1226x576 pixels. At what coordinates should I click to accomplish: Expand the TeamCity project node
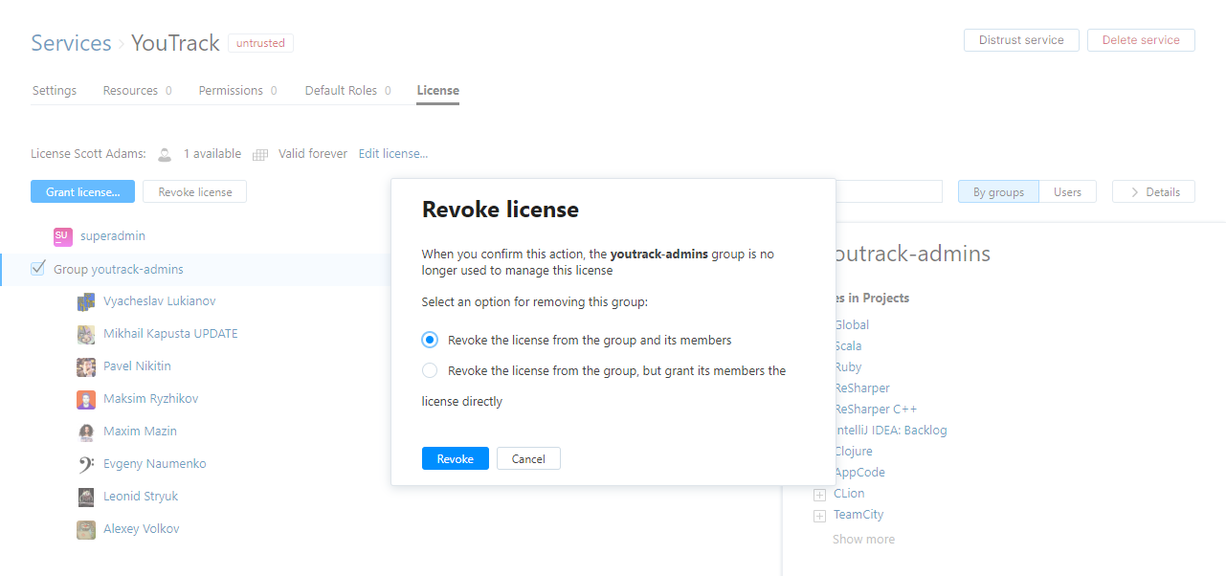click(819, 516)
